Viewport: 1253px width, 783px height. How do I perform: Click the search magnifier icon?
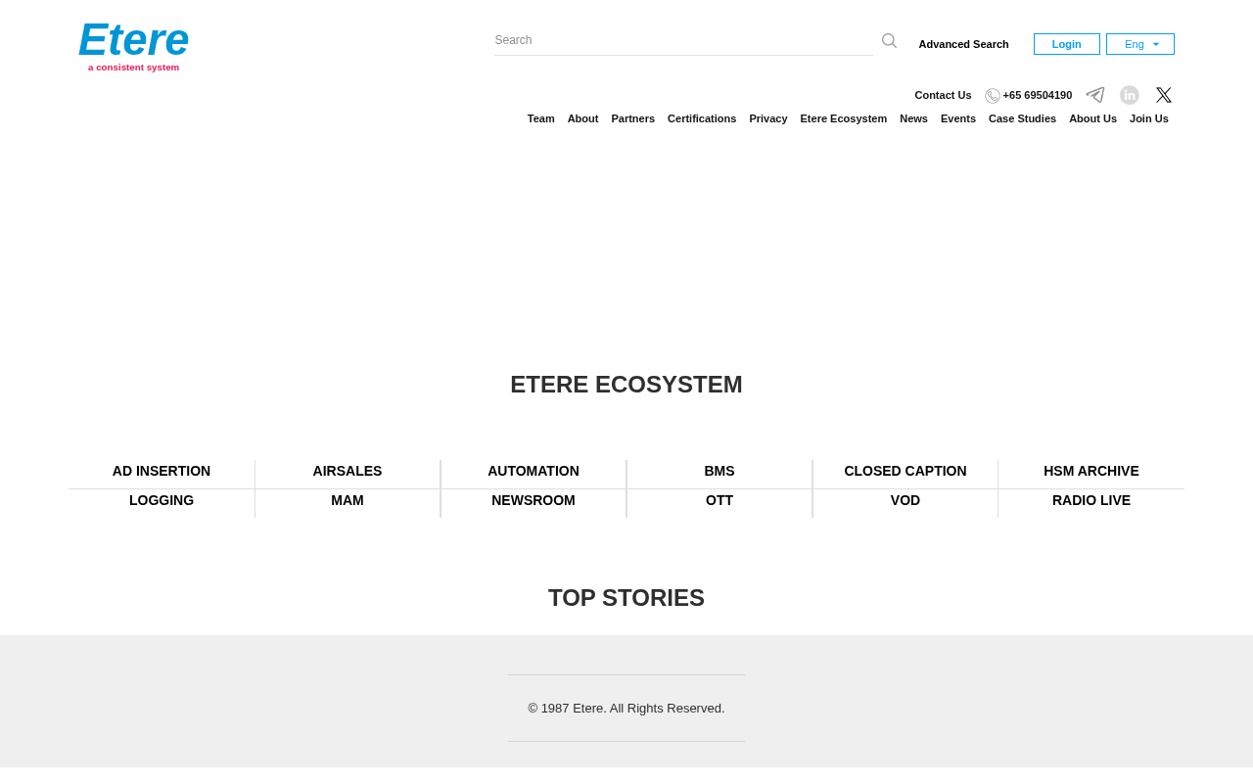click(x=889, y=41)
